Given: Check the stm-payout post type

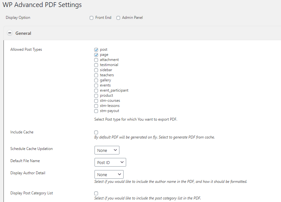Looking at the screenshot, I should (96, 111).
